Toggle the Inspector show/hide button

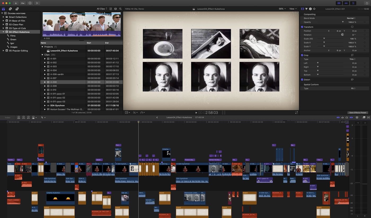353,3
